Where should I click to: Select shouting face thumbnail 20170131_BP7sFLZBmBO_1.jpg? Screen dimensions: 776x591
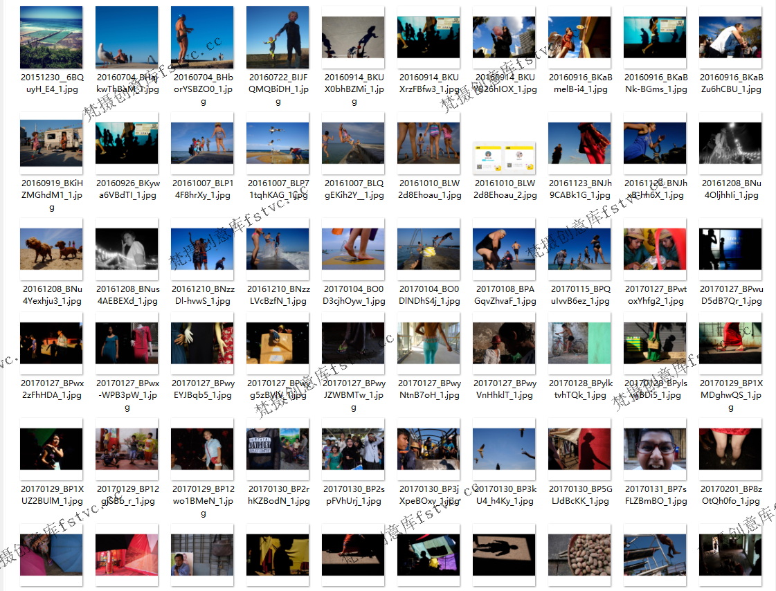coord(655,449)
